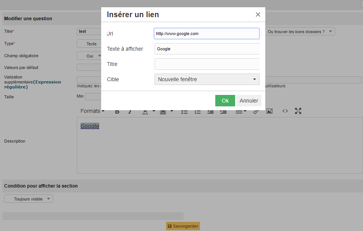Click the Valeurs par défaut field

click(89, 67)
